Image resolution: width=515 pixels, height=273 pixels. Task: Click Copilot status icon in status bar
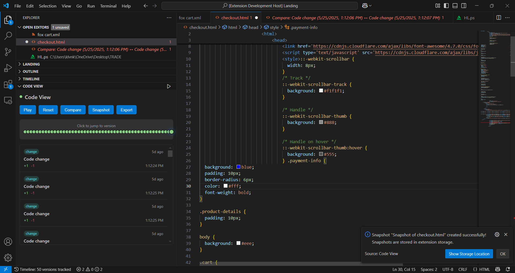click(x=498, y=269)
